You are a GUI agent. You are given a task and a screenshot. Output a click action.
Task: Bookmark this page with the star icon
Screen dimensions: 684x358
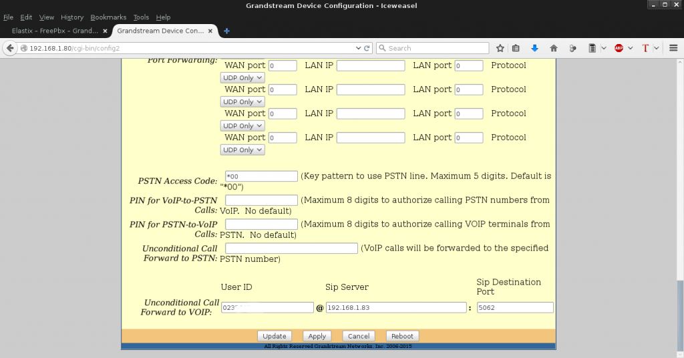(x=500, y=48)
